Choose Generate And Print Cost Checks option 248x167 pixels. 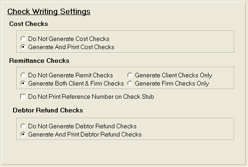[23, 47]
